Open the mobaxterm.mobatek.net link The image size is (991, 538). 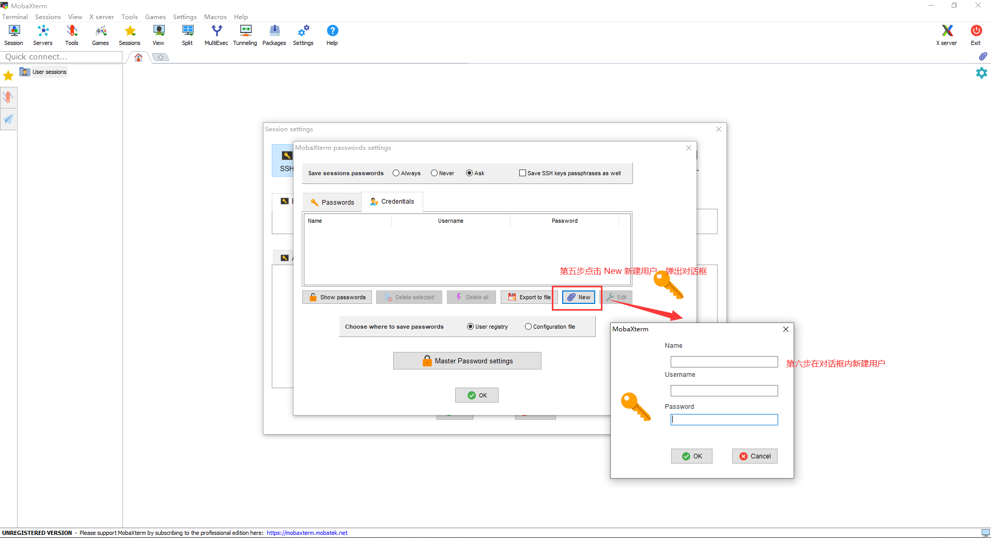point(307,533)
